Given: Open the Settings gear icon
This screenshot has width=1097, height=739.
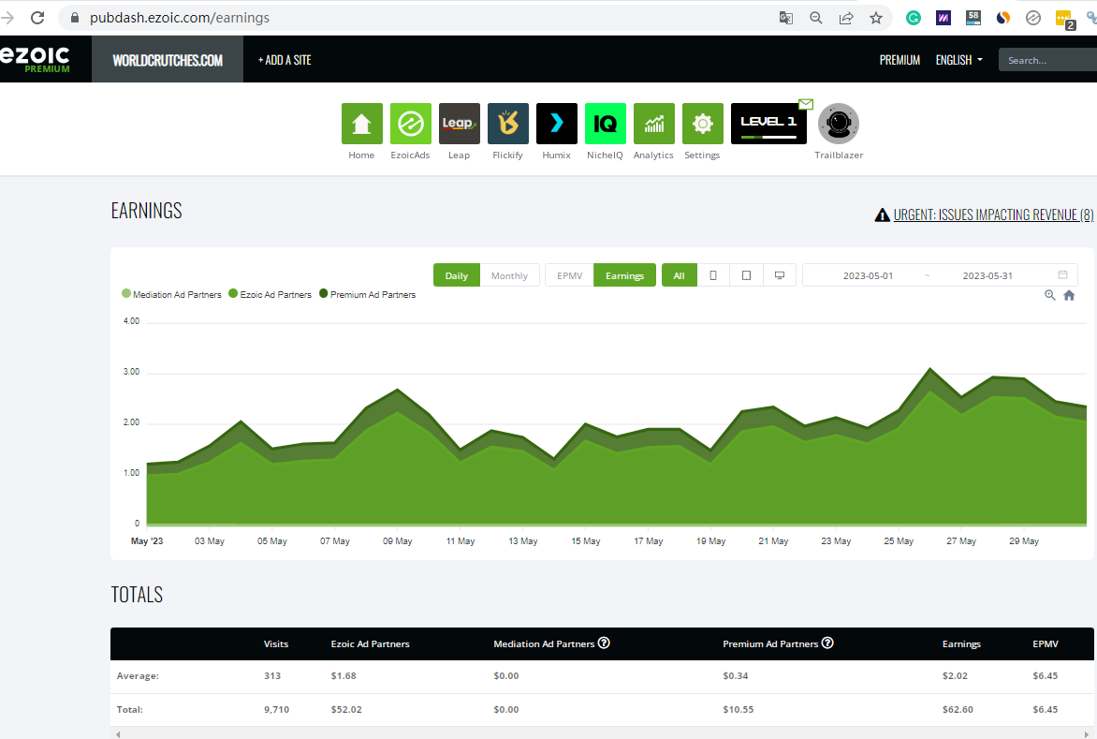Looking at the screenshot, I should click(702, 124).
